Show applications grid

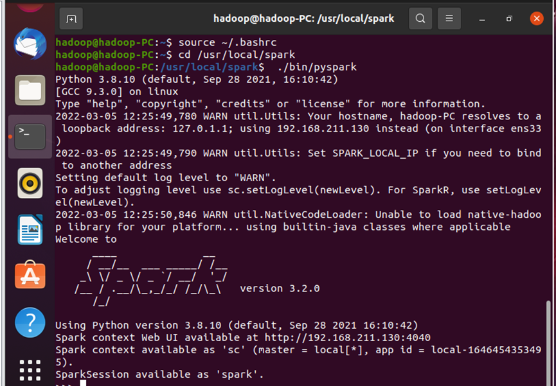pos(30,371)
